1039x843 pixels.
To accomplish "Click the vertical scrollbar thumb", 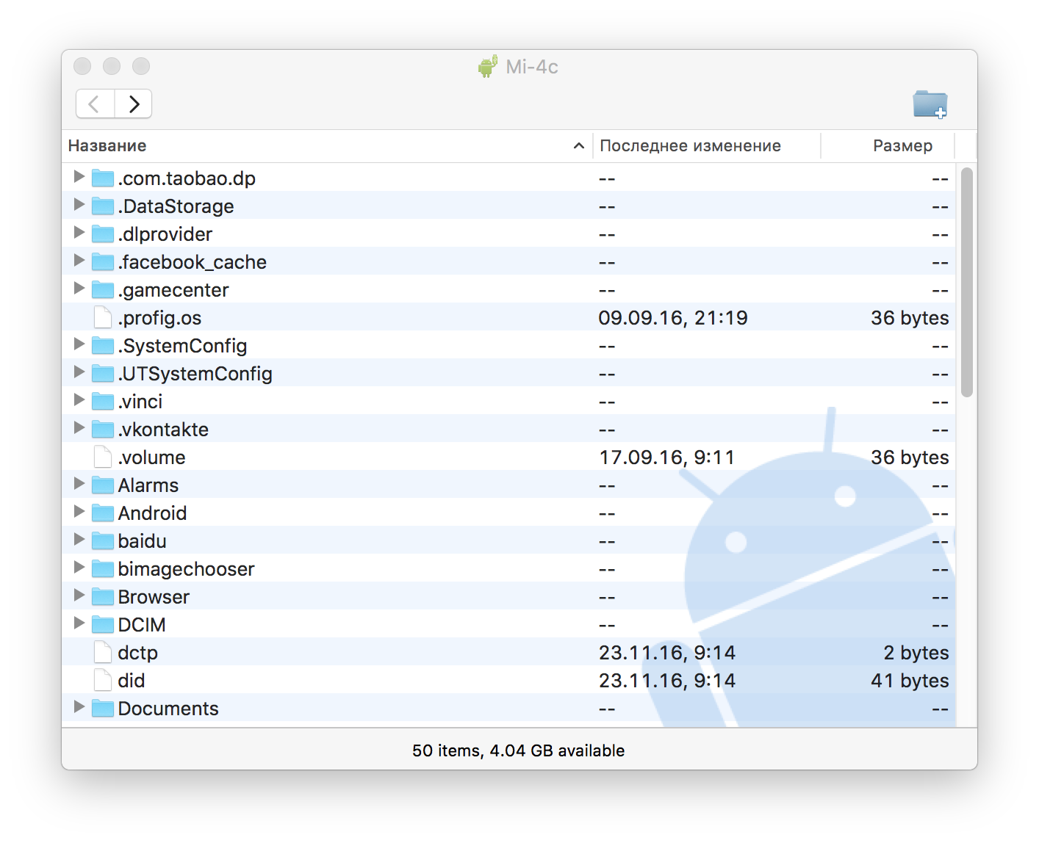I will [967, 282].
